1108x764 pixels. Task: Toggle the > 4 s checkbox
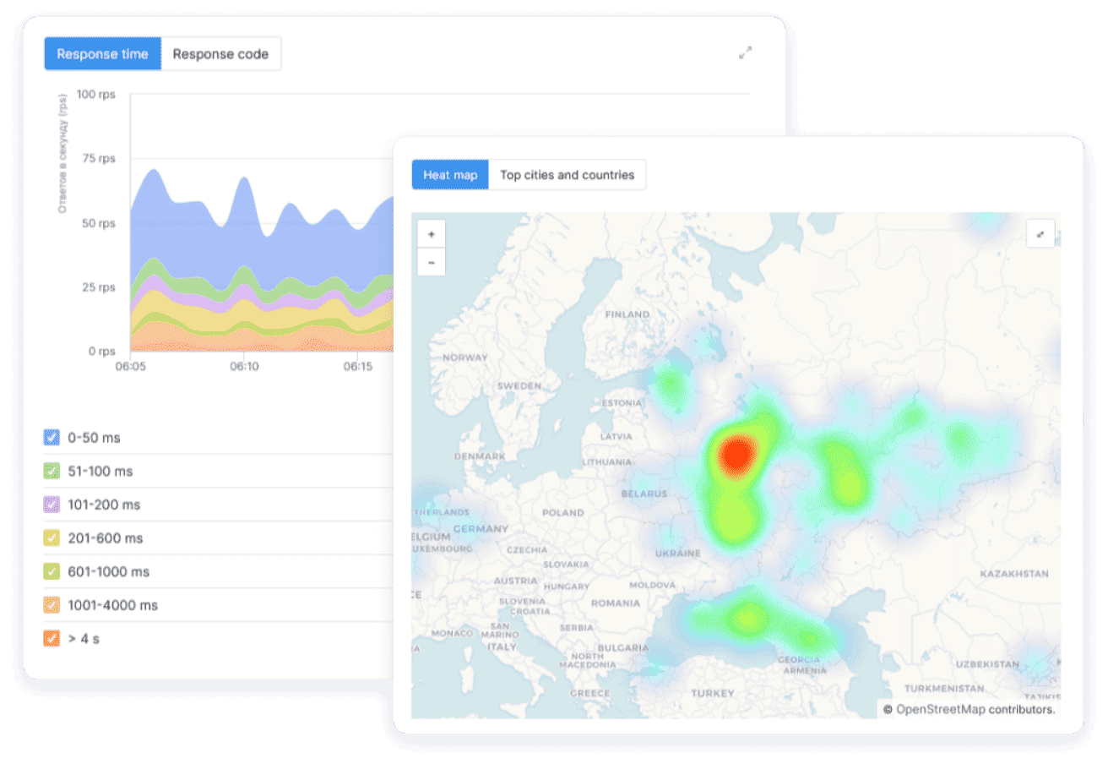tap(52, 638)
